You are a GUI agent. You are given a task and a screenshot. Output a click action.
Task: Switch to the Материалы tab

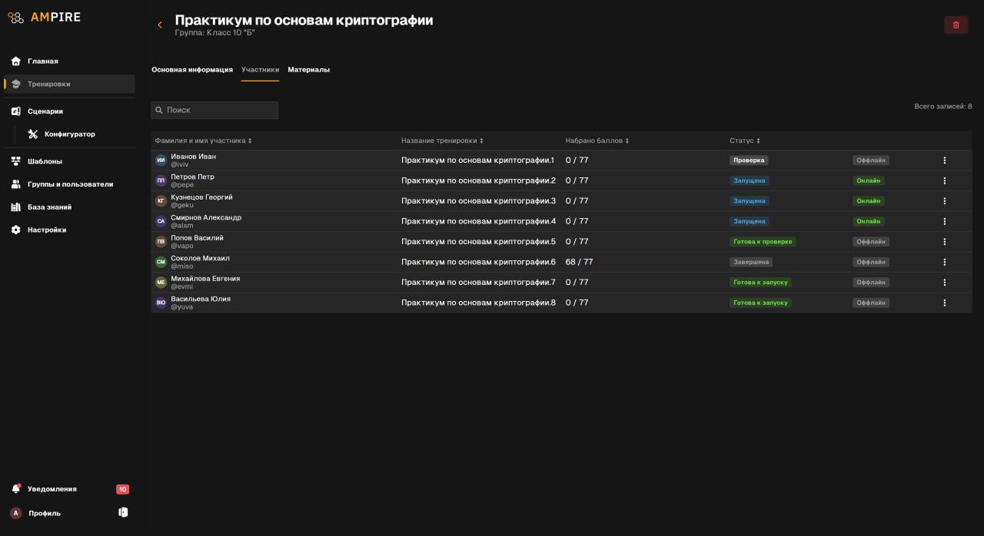coord(308,70)
